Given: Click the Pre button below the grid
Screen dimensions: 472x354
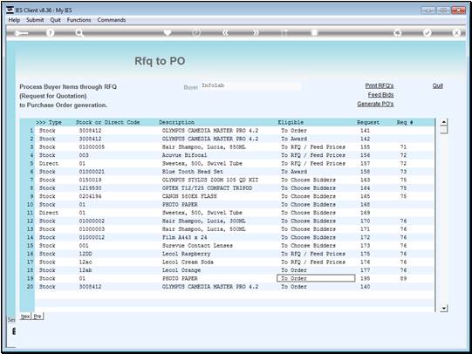Looking at the screenshot, I should tap(38, 317).
